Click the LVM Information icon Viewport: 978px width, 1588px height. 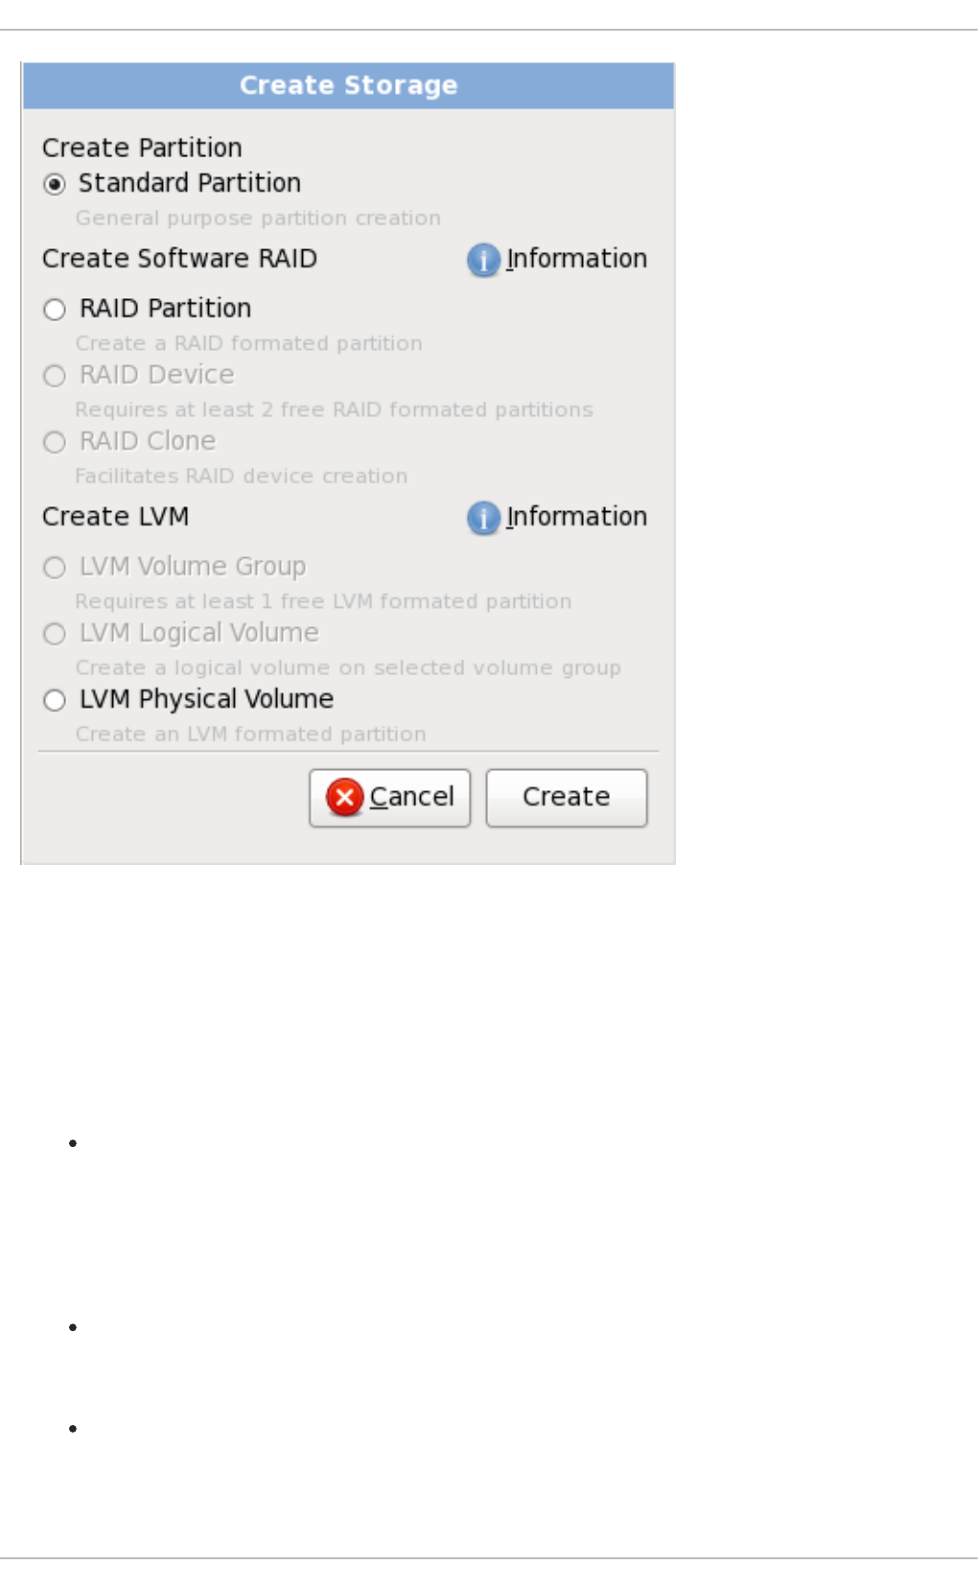point(484,518)
